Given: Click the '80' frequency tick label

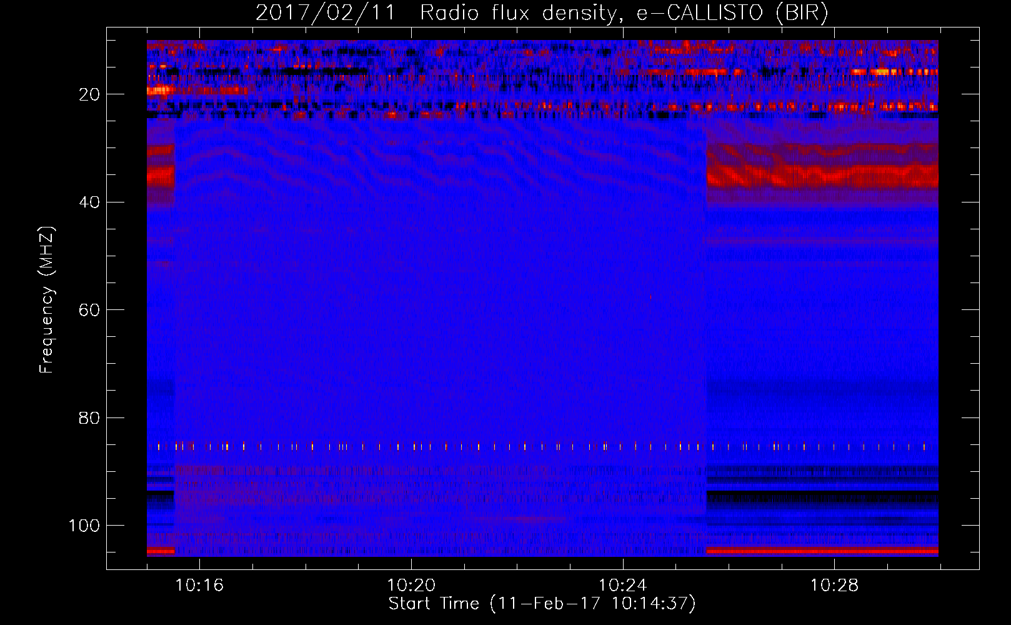Looking at the screenshot, I should coord(90,417).
